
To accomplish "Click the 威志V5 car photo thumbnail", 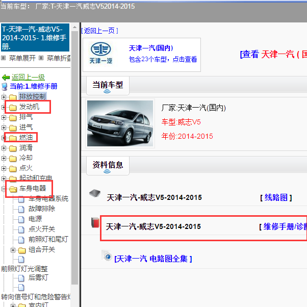I will coord(120,123).
